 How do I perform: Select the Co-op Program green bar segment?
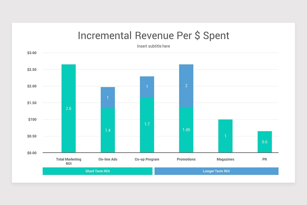[x=147, y=125]
